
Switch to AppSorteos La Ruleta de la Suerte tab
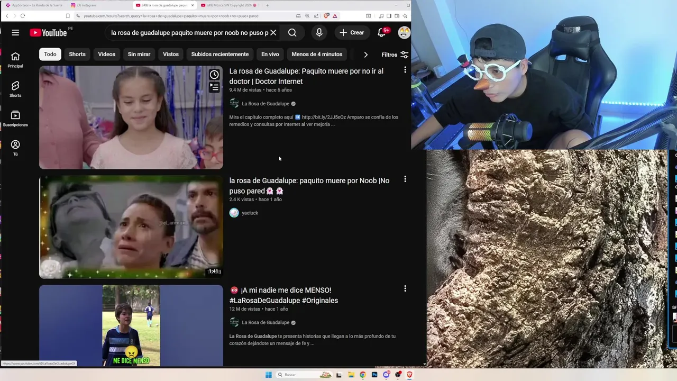[33, 5]
